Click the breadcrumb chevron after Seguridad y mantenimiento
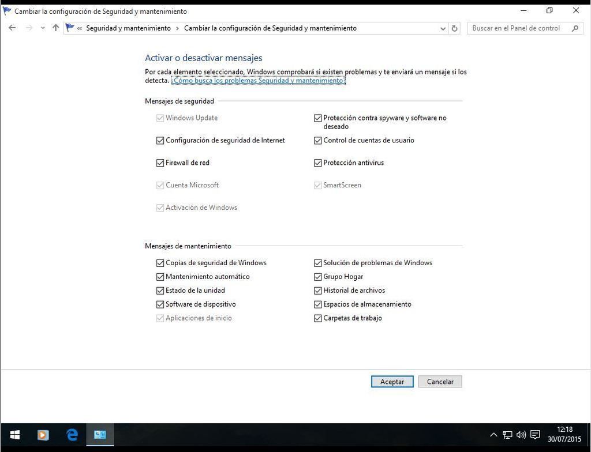 pyautogui.click(x=178, y=28)
